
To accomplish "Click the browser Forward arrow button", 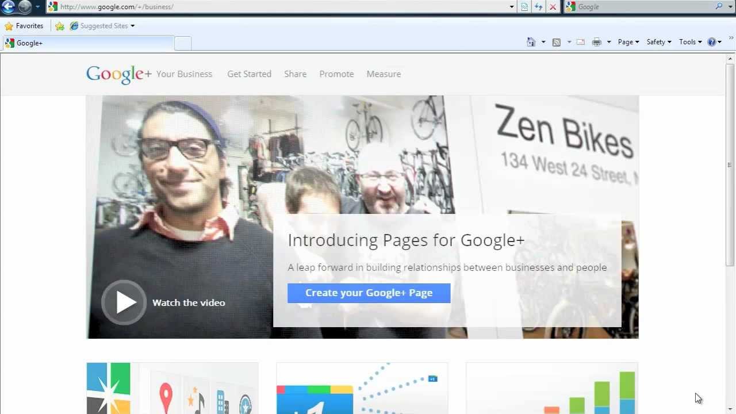I will [x=25, y=7].
